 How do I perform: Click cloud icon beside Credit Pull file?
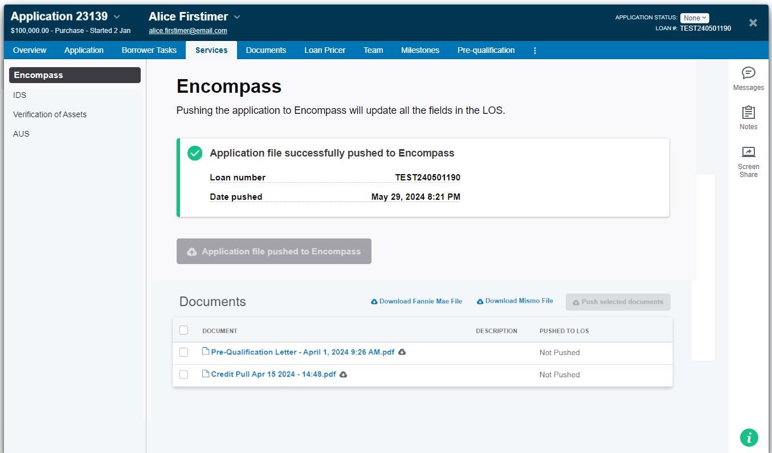click(x=344, y=374)
